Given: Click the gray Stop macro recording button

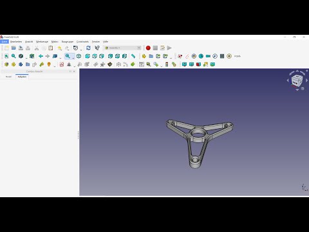Looking at the screenshot, I should coord(155,48).
